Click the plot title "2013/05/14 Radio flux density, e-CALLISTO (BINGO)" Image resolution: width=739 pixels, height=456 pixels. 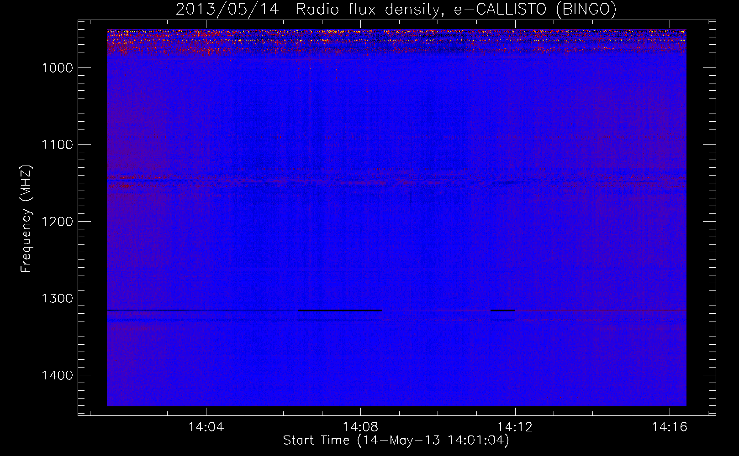tap(396, 9)
